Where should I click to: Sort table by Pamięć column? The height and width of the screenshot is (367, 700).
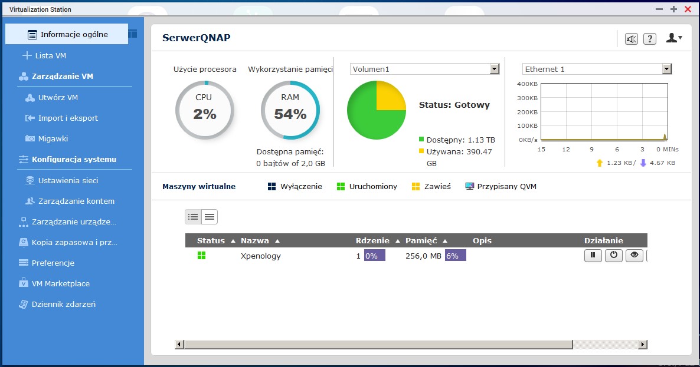tap(426, 240)
